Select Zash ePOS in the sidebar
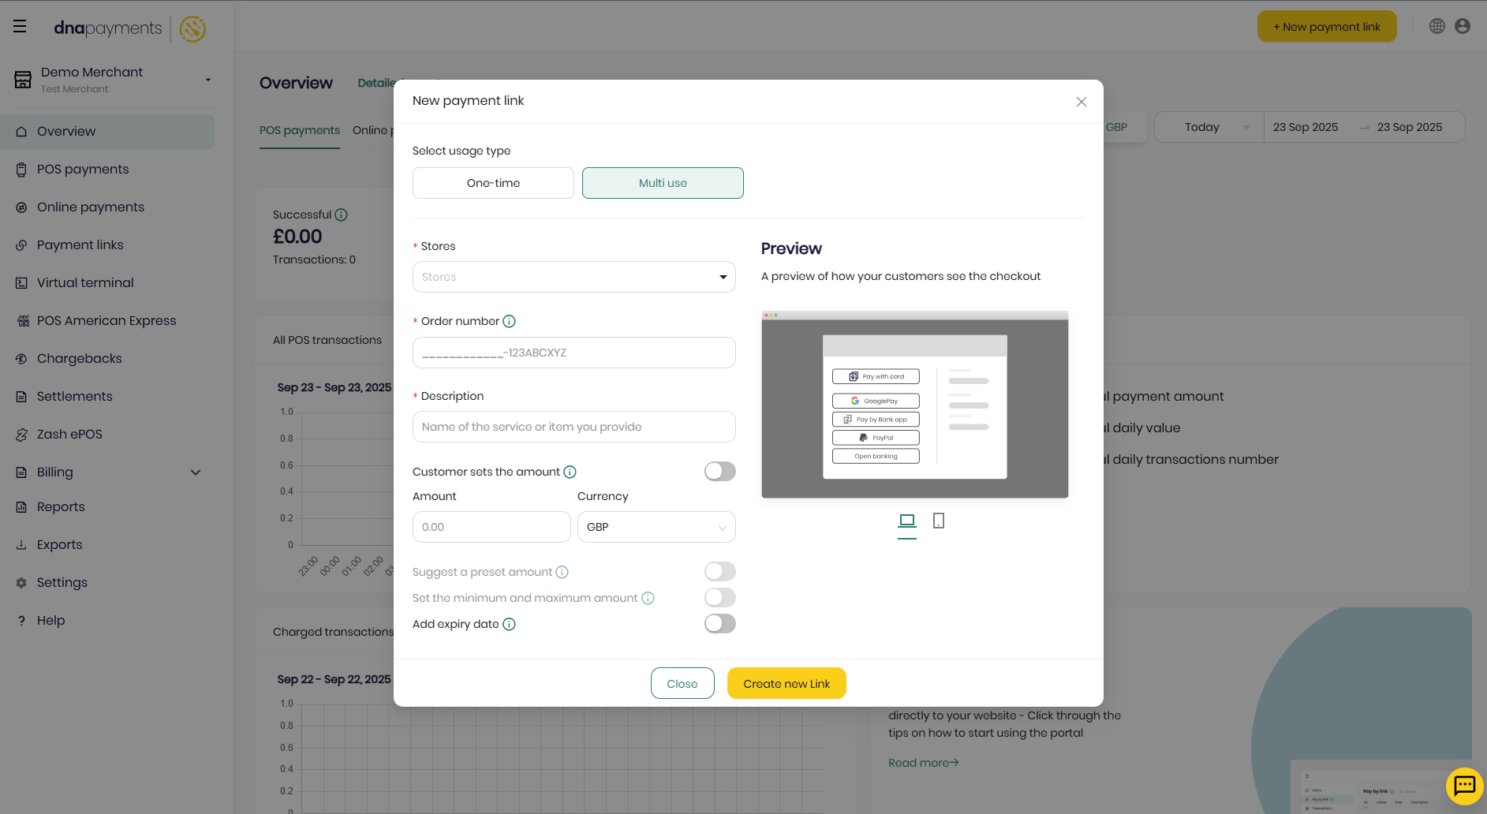The height and width of the screenshot is (814, 1487). click(x=70, y=434)
